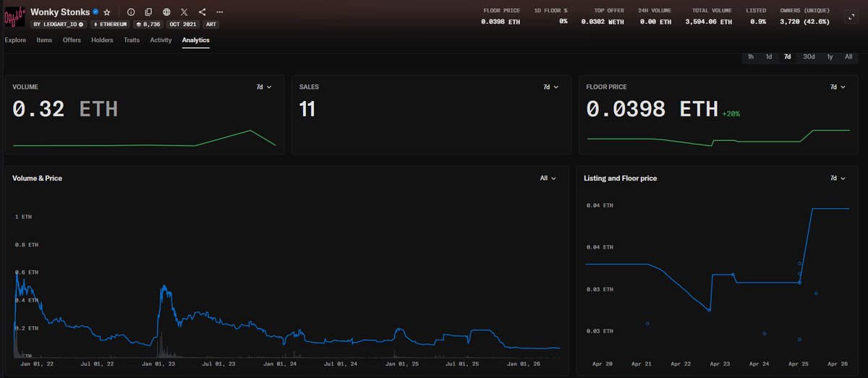This screenshot has width=868, height=378.
Task: Click the share icon
Action: [202, 12]
